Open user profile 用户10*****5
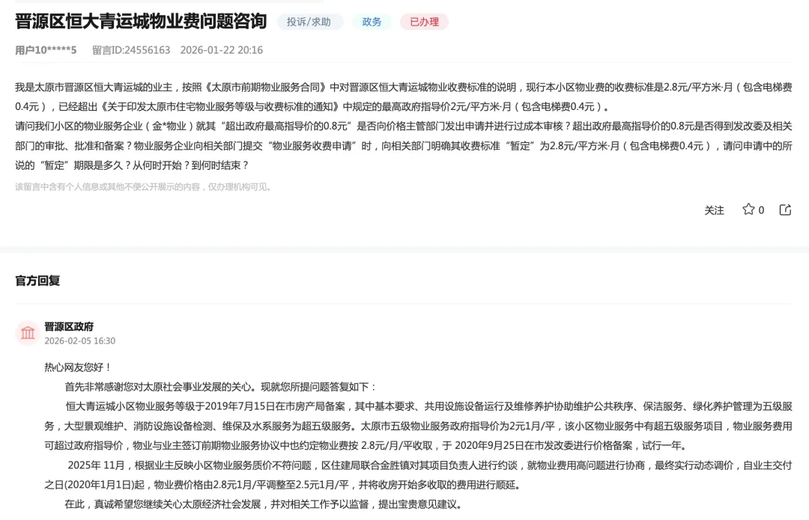809x520 pixels. pyautogui.click(x=46, y=50)
